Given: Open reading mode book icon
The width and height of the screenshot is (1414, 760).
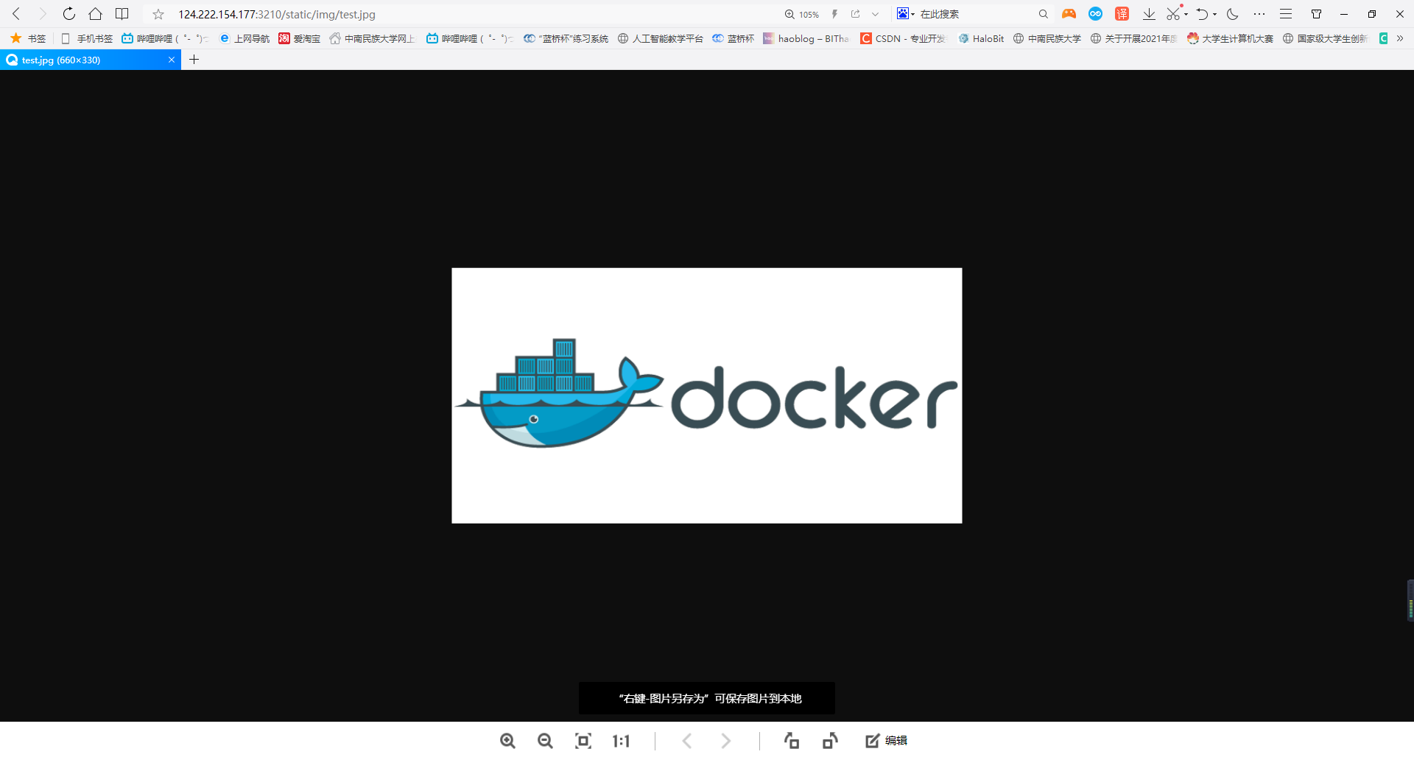Looking at the screenshot, I should (122, 14).
